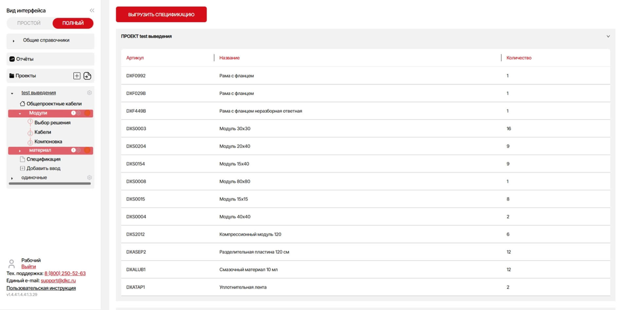Image resolution: width=622 pixels, height=310 pixels.
Task: Switch interface view to ПОЛНЫЙ
Action: pos(73,23)
